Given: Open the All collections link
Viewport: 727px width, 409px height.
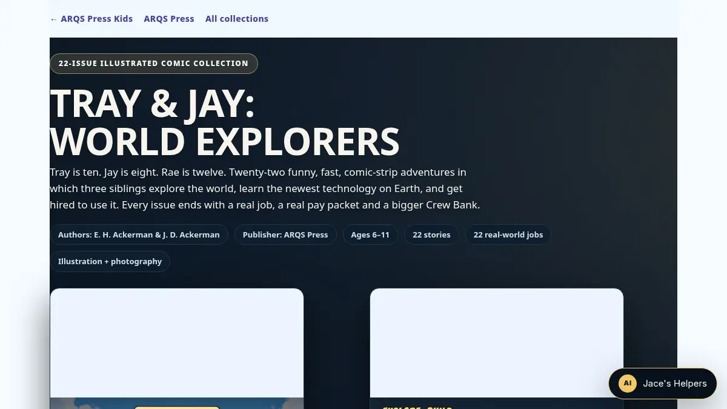Looking at the screenshot, I should pyautogui.click(x=237, y=19).
